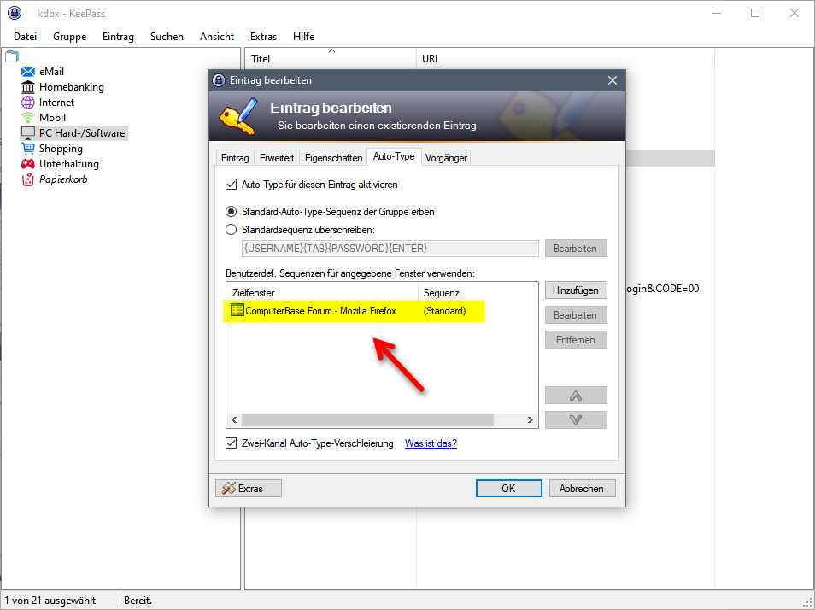
Task: Close the Eintrag bearbeiten dialog with X
Action: [x=613, y=80]
